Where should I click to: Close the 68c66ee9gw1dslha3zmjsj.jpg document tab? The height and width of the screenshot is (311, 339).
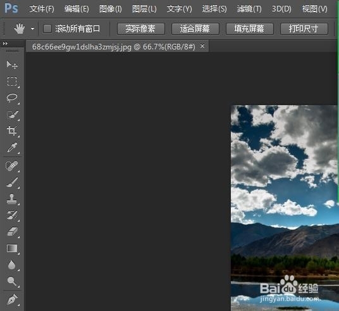tap(202, 46)
